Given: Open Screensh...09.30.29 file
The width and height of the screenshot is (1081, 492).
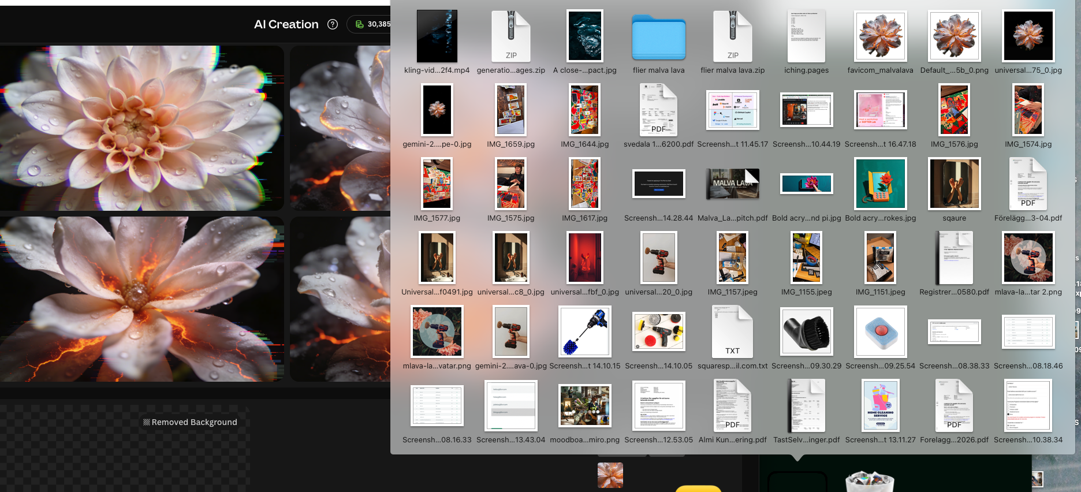Looking at the screenshot, I should [x=807, y=331].
